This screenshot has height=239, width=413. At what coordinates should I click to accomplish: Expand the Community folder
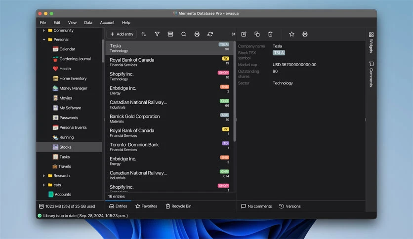click(x=44, y=31)
